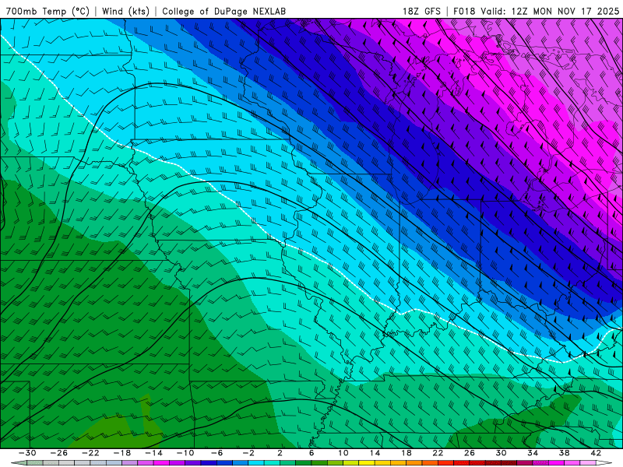Click the 14 colorbar label
Viewport: 623px width, 467px height.
tap(375, 453)
